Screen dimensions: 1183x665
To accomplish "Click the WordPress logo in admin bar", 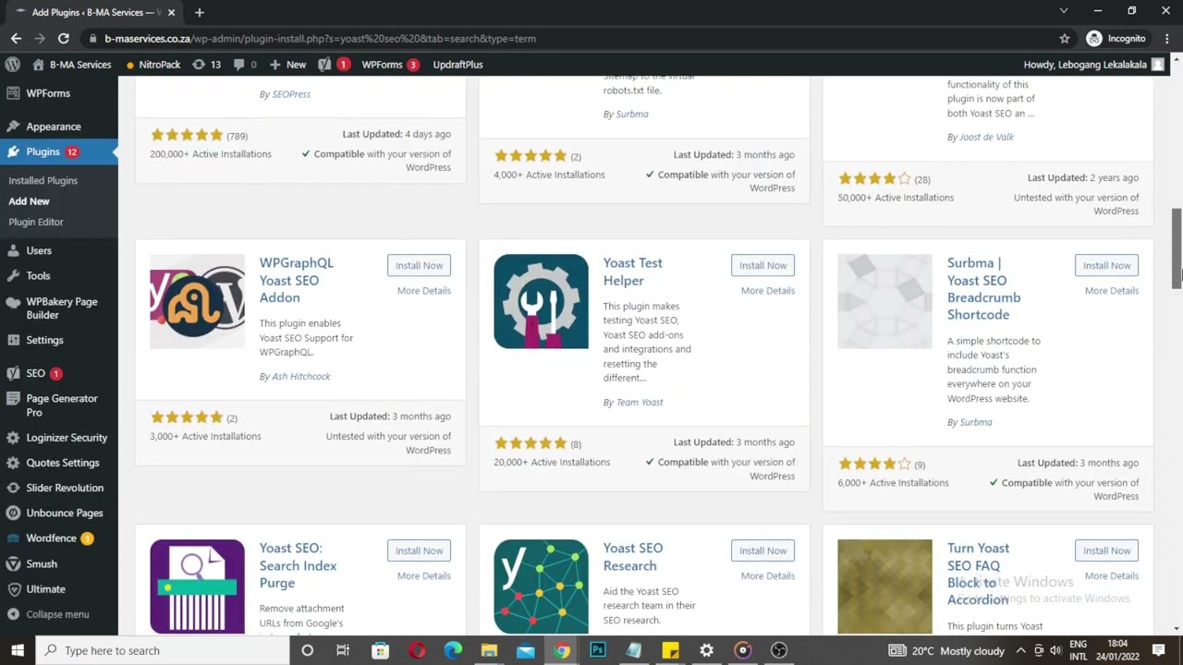I will 13,65.
